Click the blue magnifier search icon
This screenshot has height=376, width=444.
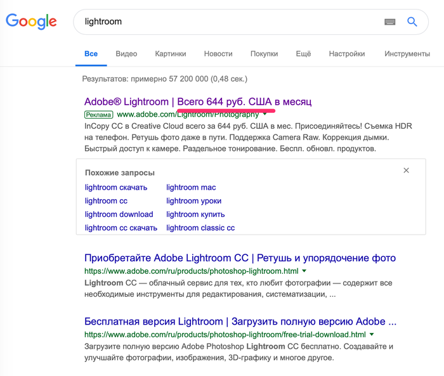click(412, 22)
